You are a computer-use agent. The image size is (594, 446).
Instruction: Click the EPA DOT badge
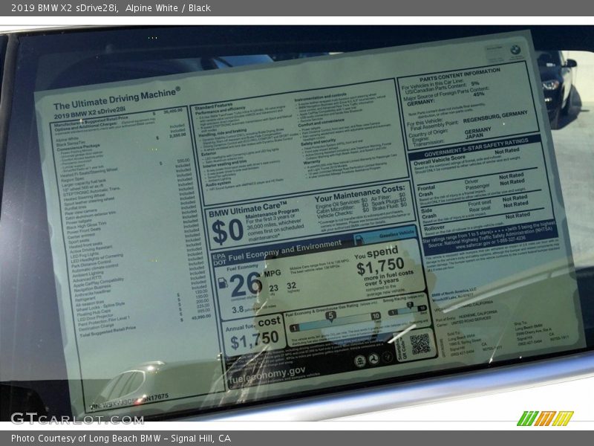pyautogui.click(x=220, y=259)
